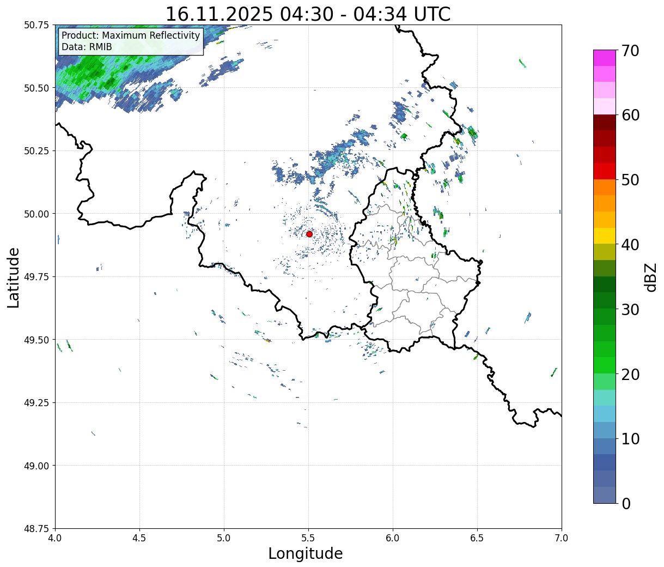The image size is (664, 567).
Task: Click the yellow colorbar swatch above 40
Action: coord(605,236)
